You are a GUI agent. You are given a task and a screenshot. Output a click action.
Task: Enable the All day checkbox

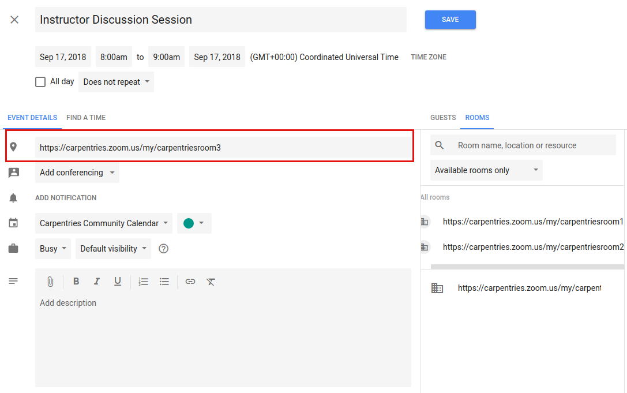tap(40, 82)
